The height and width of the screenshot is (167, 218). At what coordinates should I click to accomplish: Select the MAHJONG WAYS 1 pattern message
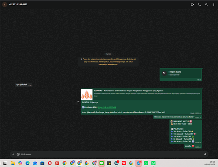tap(186, 132)
